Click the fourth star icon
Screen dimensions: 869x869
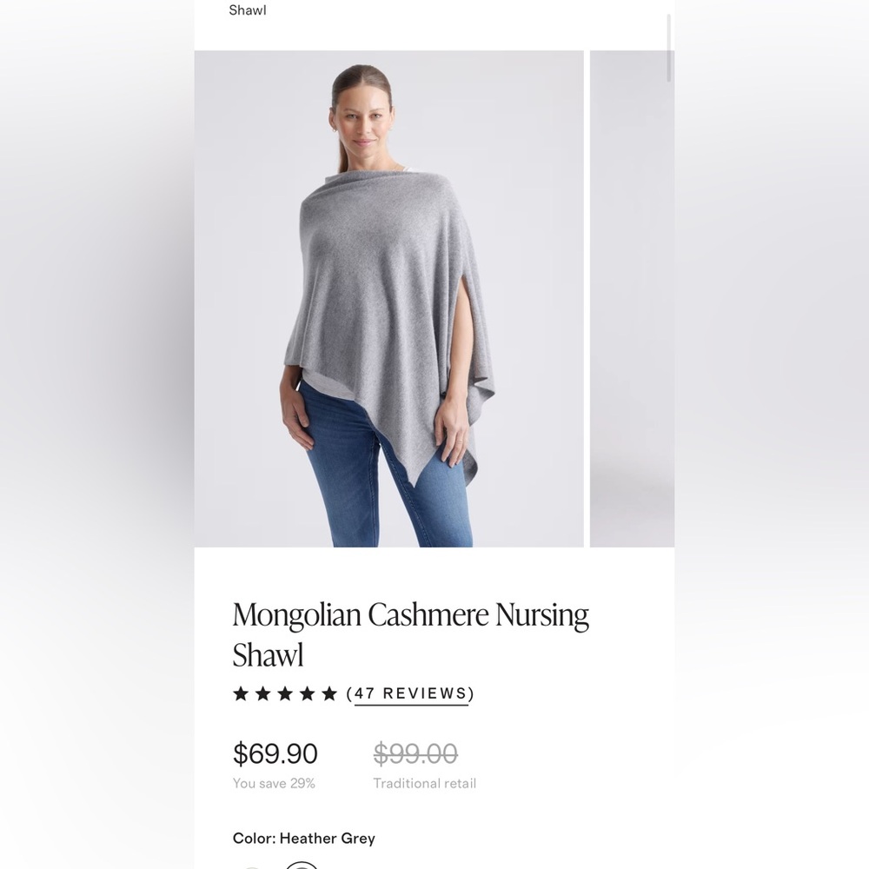(x=309, y=693)
